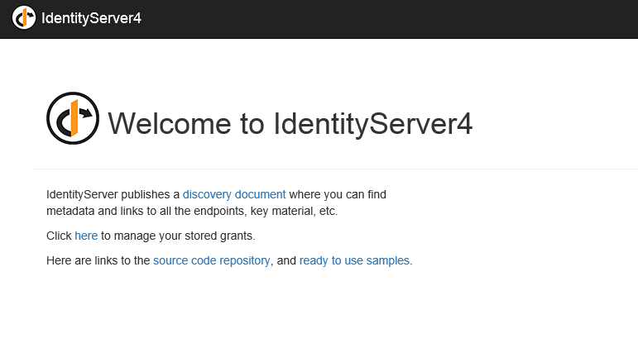Select the 'metadata and links to all the endpoints' text
This screenshot has width=638, height=348.
[146, 211]
